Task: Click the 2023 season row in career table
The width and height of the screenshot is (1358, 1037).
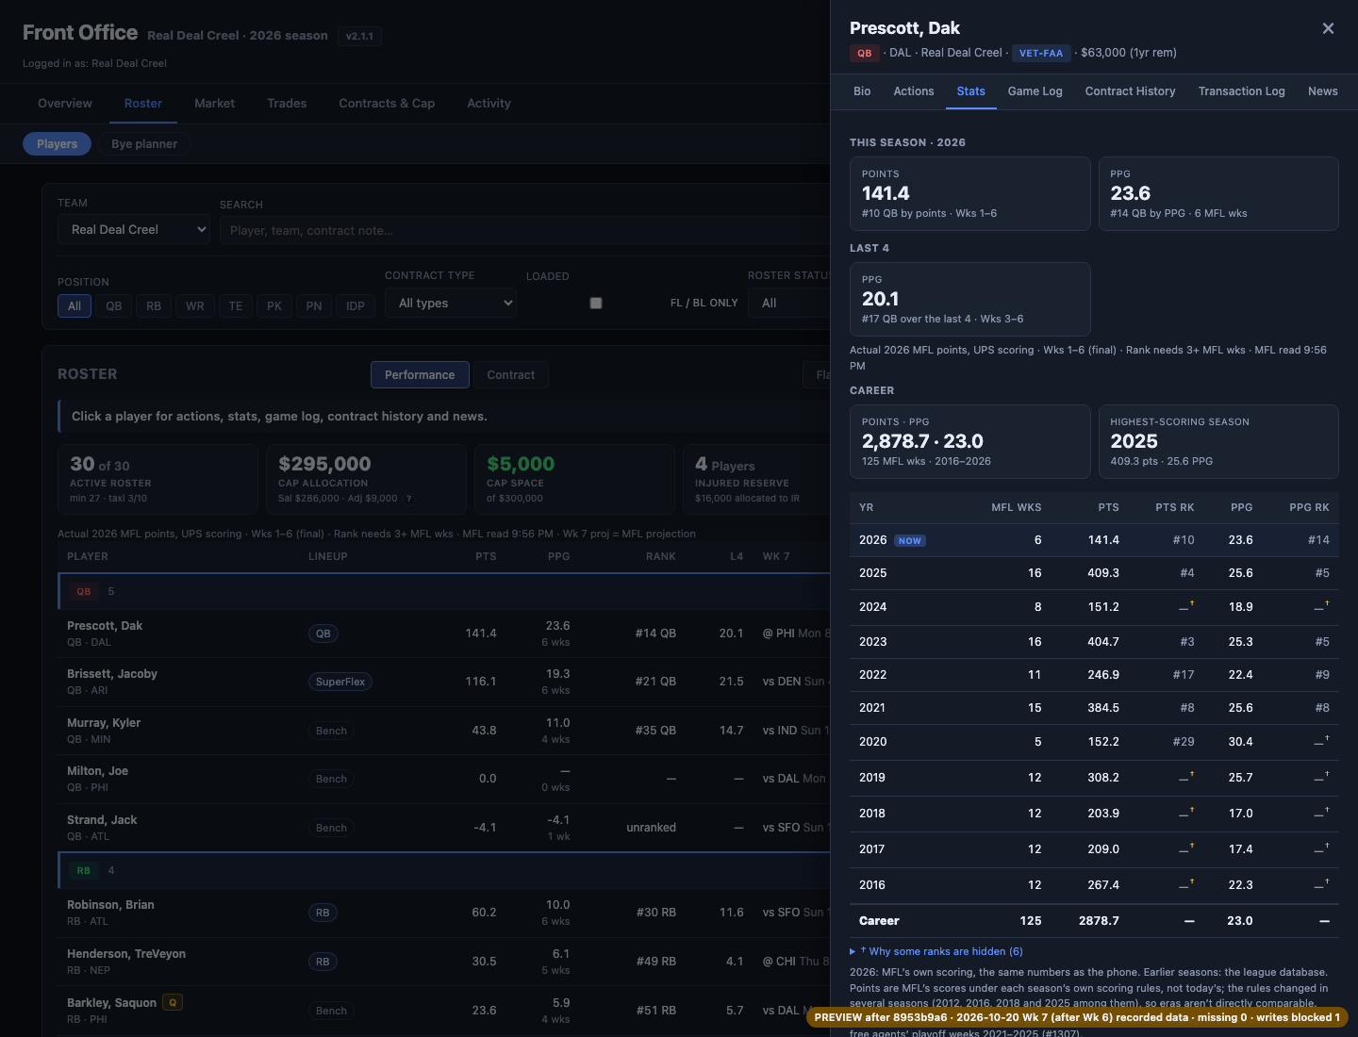Action: pos(1094,642)
